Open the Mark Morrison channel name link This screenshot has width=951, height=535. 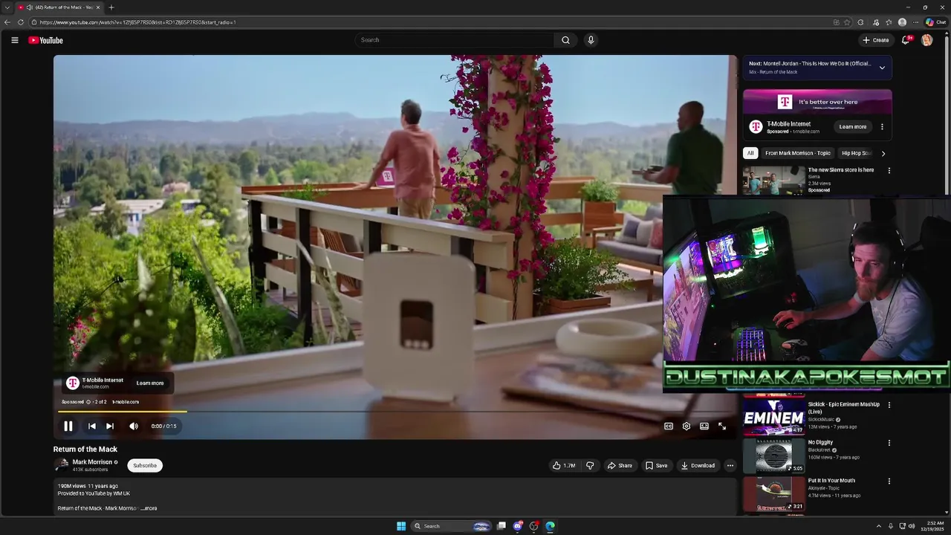coord(92,461)
